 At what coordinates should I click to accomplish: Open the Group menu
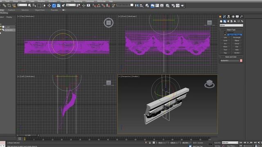[16, 1]
